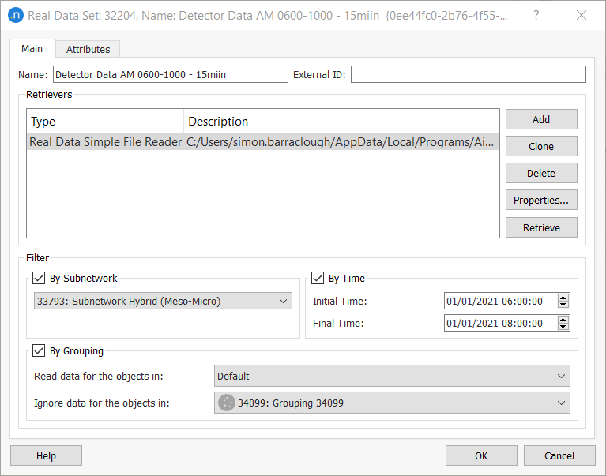This screenshot has height=476, width=606.
Task: Click the Initial Time date field
Action: [500, 301]
